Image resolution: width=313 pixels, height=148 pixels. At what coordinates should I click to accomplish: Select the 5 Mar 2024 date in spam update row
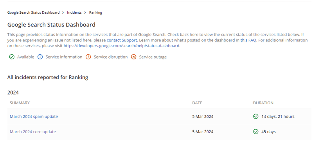(203, 116)
